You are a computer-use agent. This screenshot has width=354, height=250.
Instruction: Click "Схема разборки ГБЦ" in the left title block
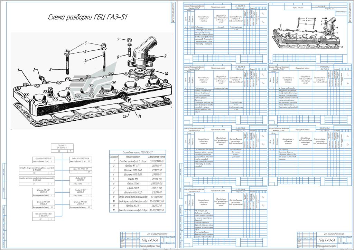pyautogui.click(x=150, y=246)
